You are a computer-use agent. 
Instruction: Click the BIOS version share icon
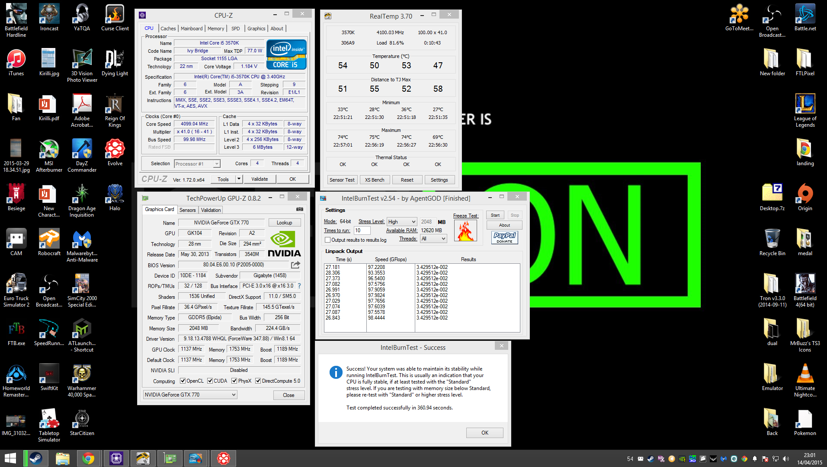point(296,265)
